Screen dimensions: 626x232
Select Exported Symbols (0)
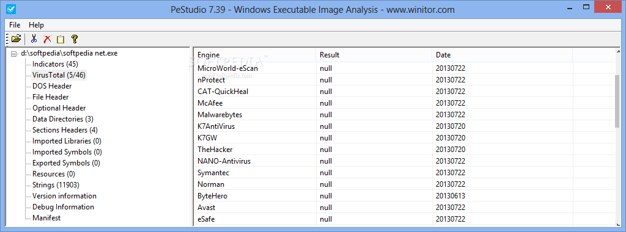66,163
